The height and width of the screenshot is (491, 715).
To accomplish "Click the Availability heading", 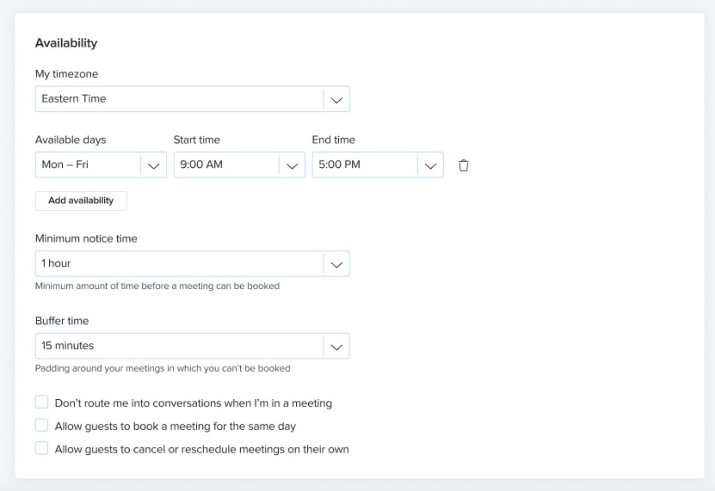I will coord(66,43).
